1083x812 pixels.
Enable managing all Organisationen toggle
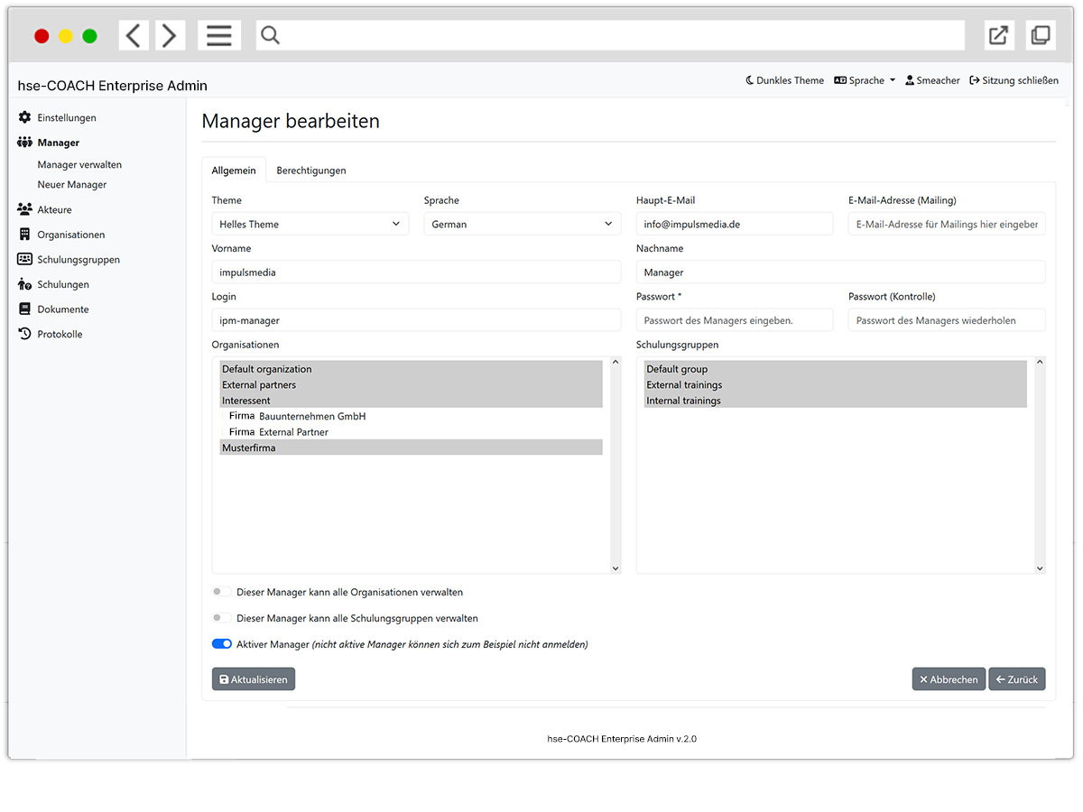pos(221,592)
